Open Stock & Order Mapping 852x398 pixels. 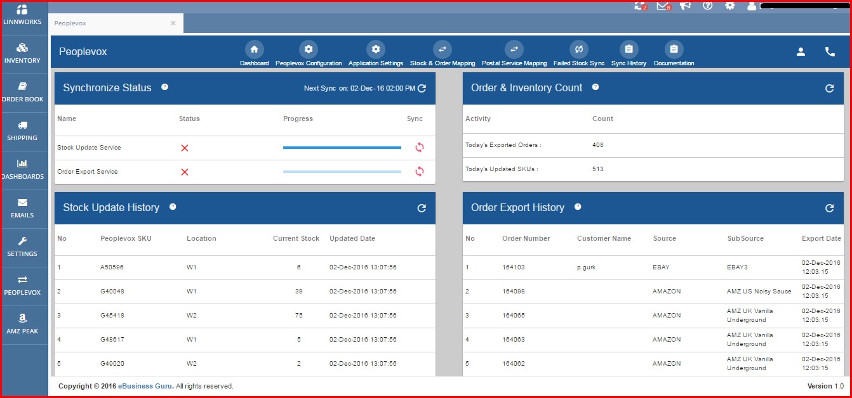(x=443, y=54)
